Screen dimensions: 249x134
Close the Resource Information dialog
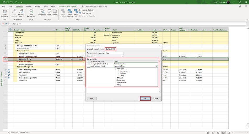point(160,46)
